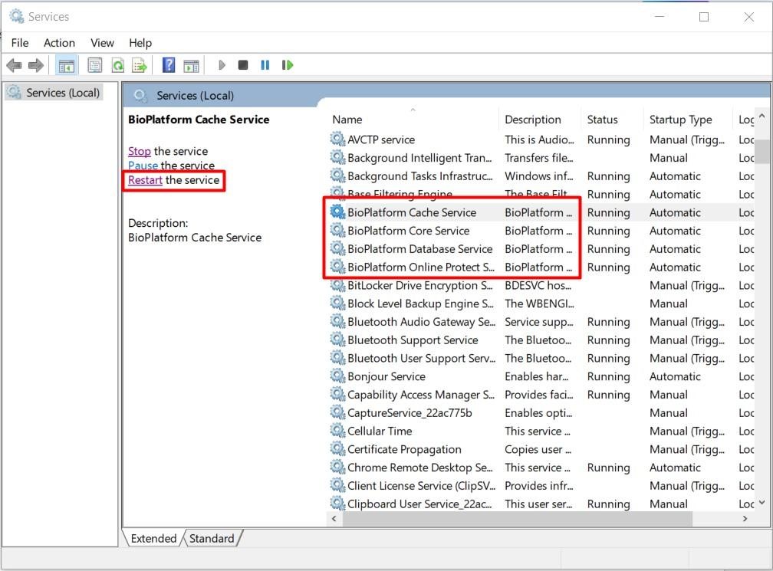Screen dimensions: 773x571
Task: Click the Forward arrow toolbar icon
Action: click(x=36, y=65)
